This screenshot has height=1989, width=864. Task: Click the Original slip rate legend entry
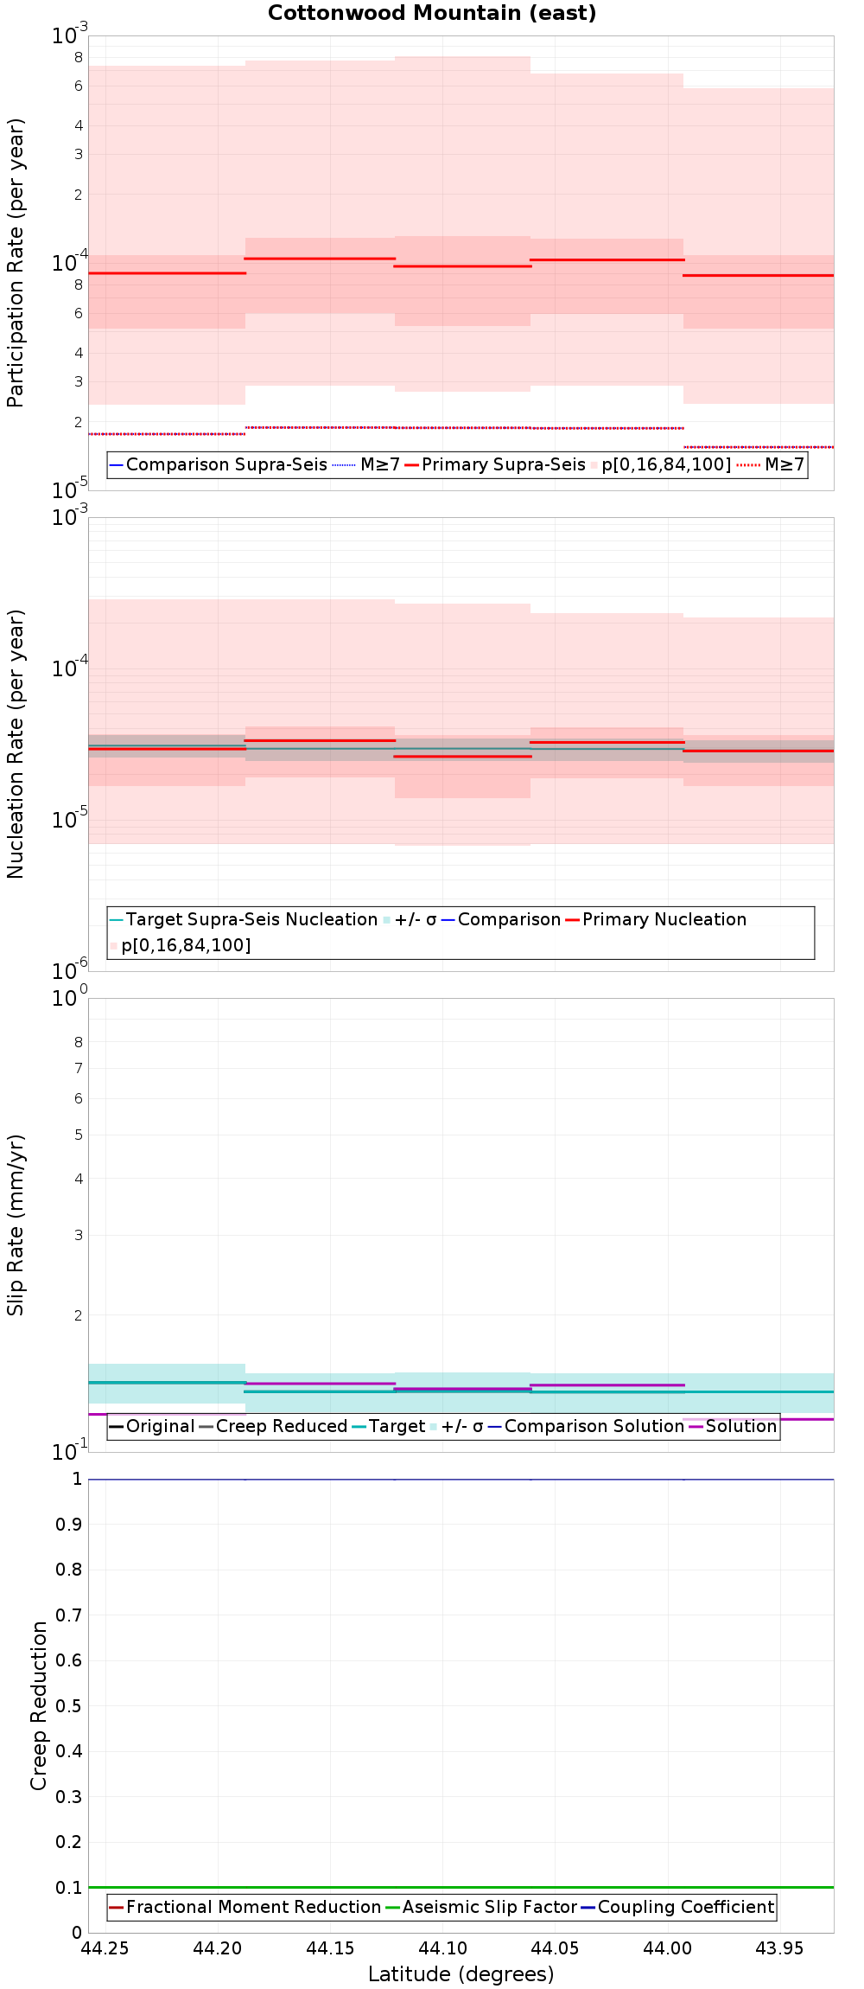click(152, 1426)
